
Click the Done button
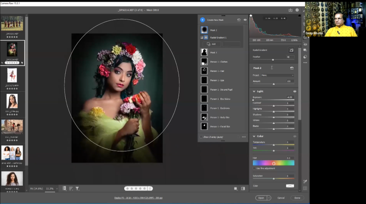tap(297, 198)
